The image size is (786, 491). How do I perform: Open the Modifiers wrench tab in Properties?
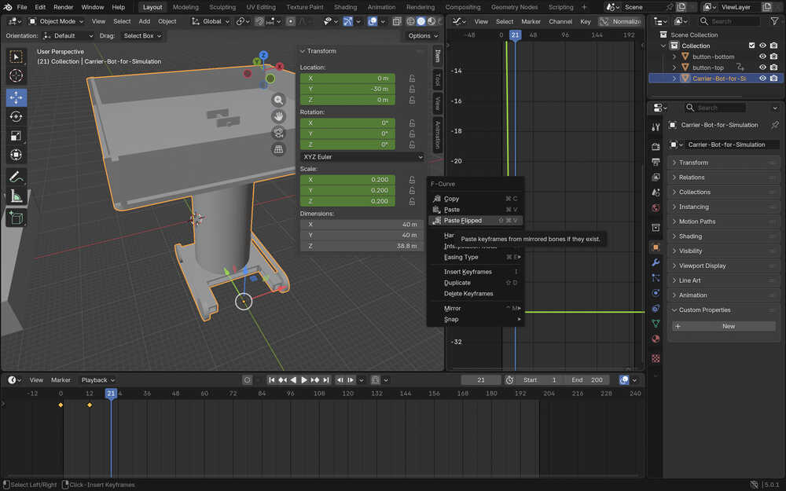point(656,262)
